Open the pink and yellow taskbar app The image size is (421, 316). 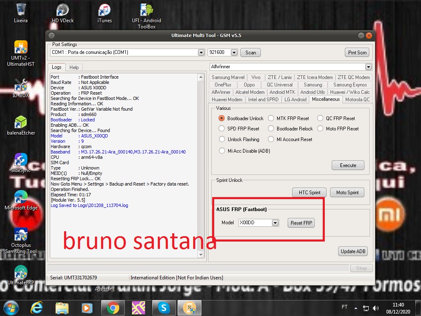(139, 308)
